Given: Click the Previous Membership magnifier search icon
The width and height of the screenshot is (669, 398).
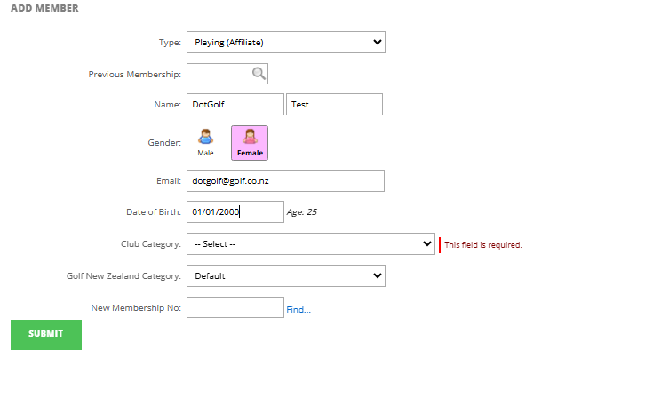Looking at the screenshot, I should (x=259, y=74).
